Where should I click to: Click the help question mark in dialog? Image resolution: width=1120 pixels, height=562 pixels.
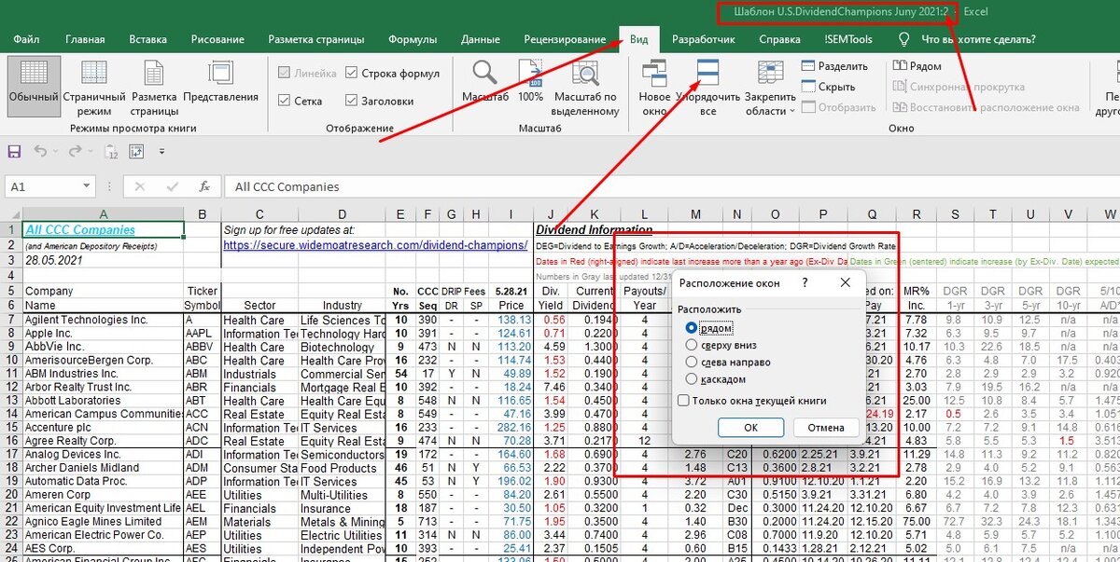805,281
